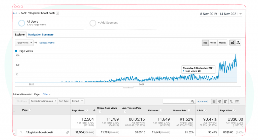Sort by Unique Page Views column header
The height and width of the screenshot is (140, 258).
[x=107, y=108]
